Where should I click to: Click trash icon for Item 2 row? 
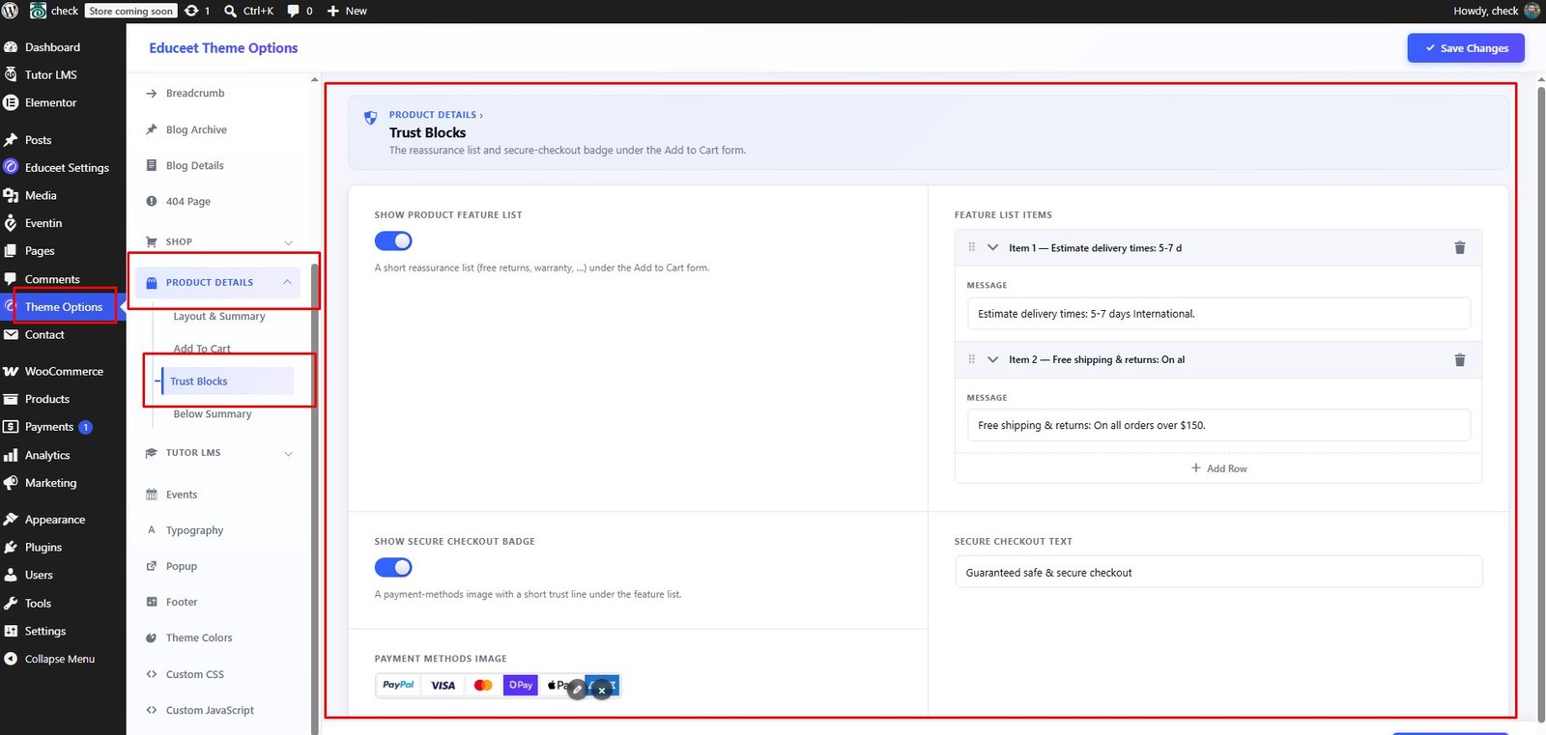click(x=1460, y=360)
